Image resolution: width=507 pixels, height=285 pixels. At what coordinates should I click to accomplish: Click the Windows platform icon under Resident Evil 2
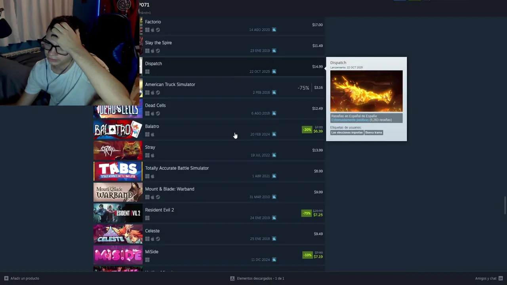point(147,218)
